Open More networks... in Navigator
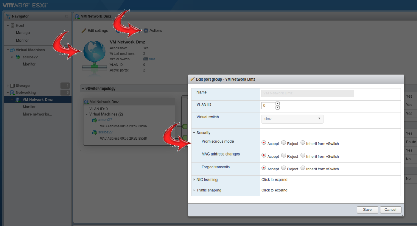Image resolution: width=417 pixels, height=226 pixels. pyautogui.click(x=37, y=114)
